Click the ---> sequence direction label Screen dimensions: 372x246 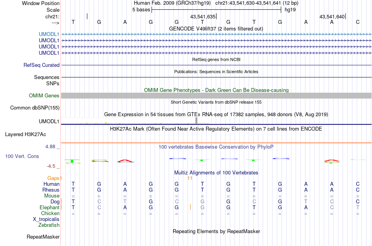56,23
